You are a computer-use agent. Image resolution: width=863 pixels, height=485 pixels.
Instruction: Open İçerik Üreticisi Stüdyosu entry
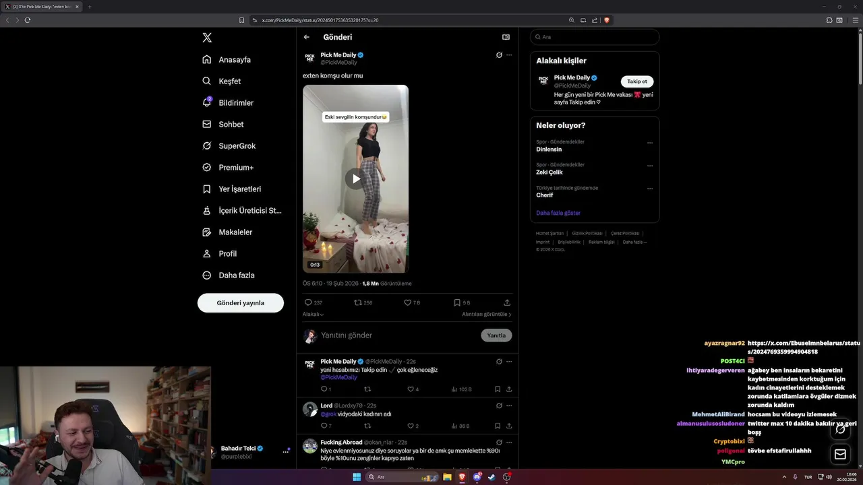tap(242, 210)
